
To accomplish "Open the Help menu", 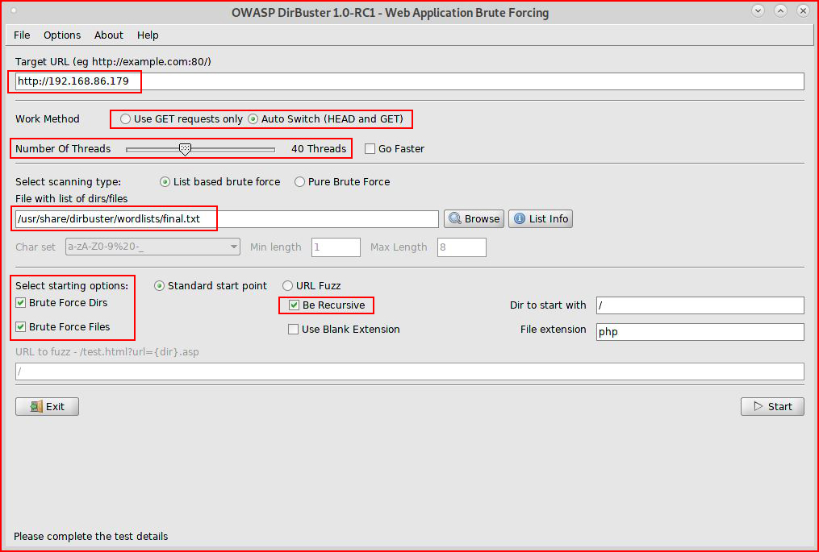I will (x=148, y=35).
